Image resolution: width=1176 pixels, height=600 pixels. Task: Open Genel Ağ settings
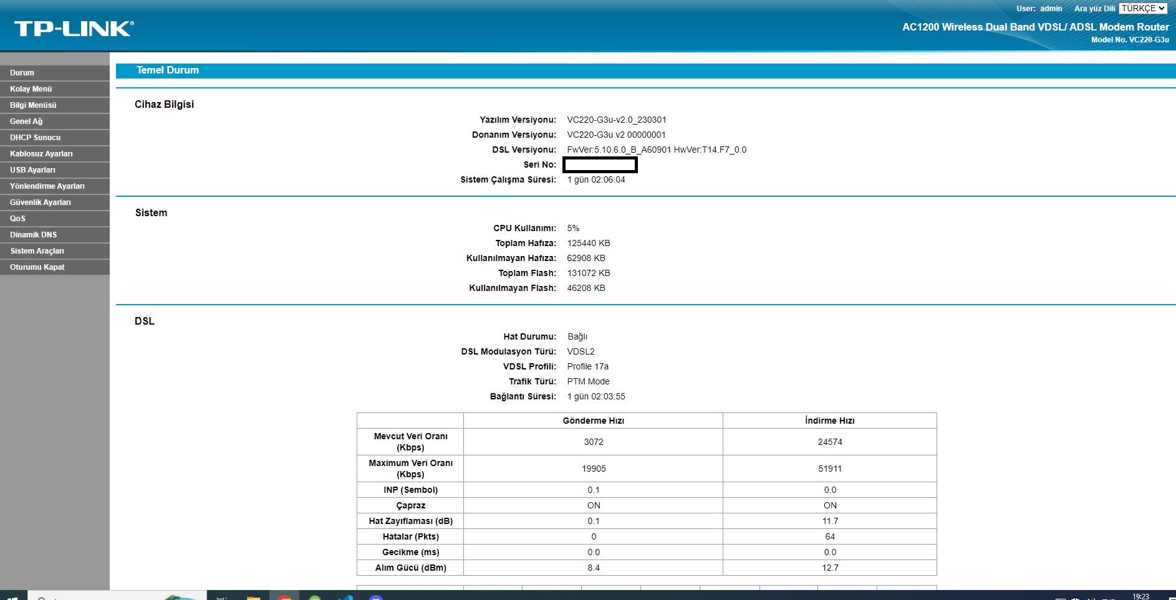point(55,121)
